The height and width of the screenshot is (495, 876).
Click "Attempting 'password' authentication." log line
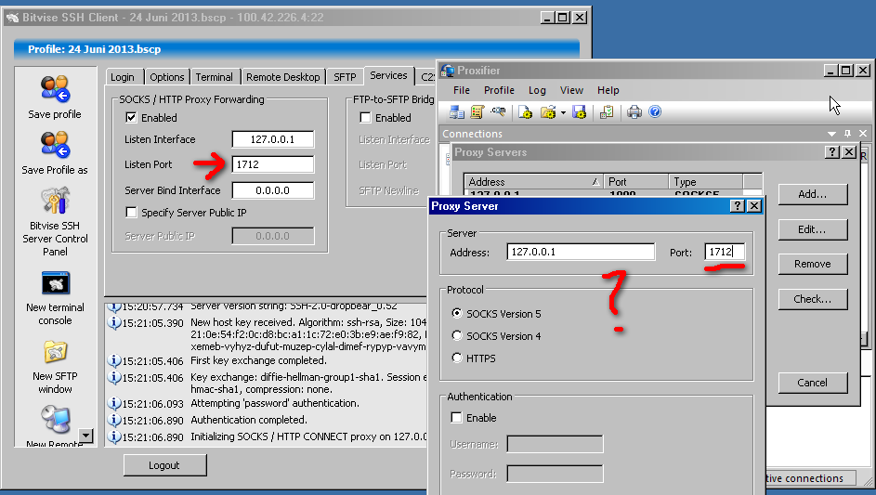coord(275,403)
